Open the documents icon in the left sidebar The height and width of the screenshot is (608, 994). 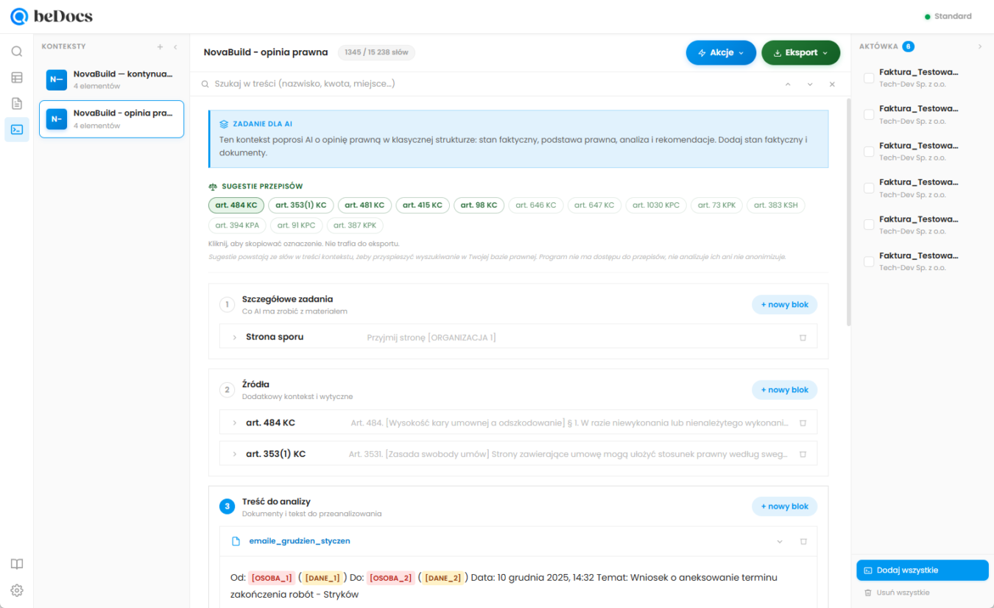pos(17,103)
